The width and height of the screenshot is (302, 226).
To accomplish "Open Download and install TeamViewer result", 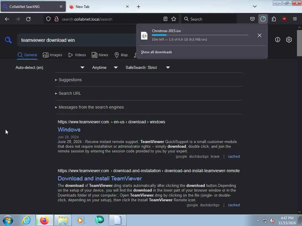I will [x=100, y=179].
